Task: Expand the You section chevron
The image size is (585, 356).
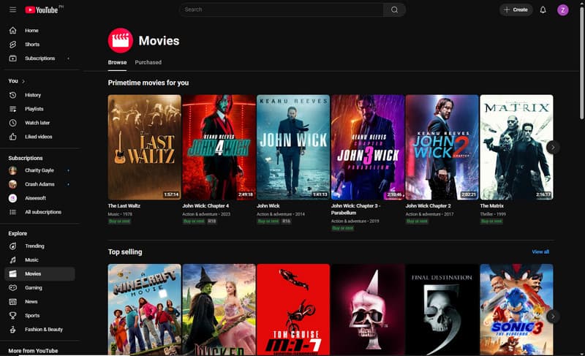Action: pyautogui.click(x=23, y=81)
